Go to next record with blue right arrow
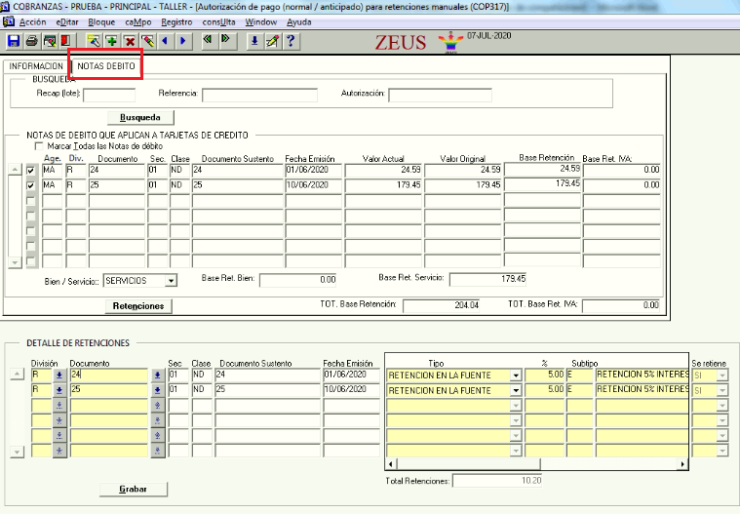Screen dimensions: 740x514 pos(181,41)
